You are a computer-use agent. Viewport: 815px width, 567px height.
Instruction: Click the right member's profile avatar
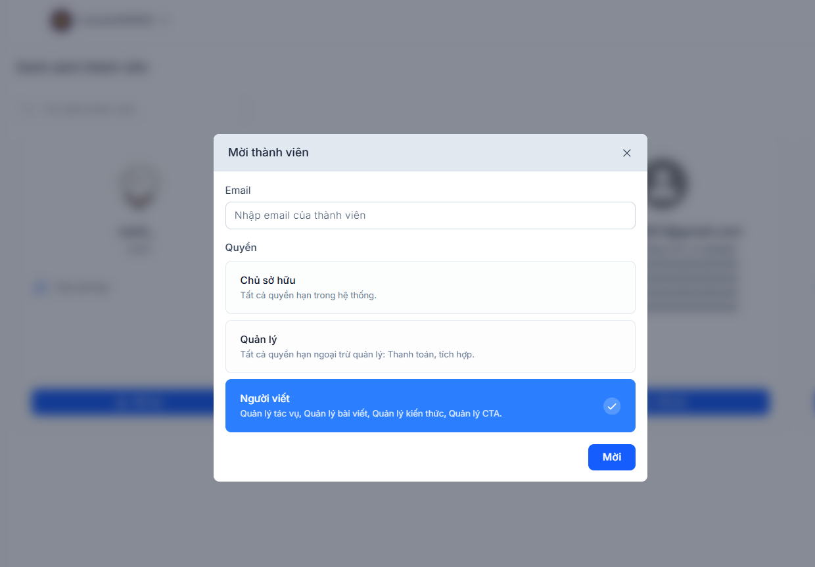(x=666, y=183)
